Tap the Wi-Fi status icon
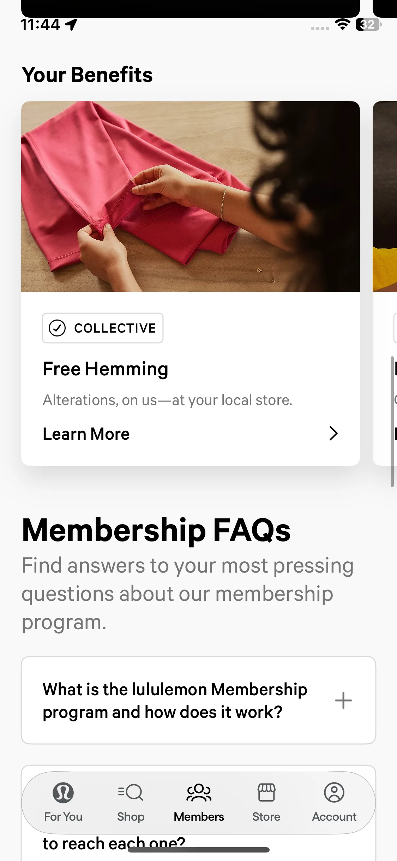Image resolution: width=397 pixels, height=861 pixels. [342, 24]
